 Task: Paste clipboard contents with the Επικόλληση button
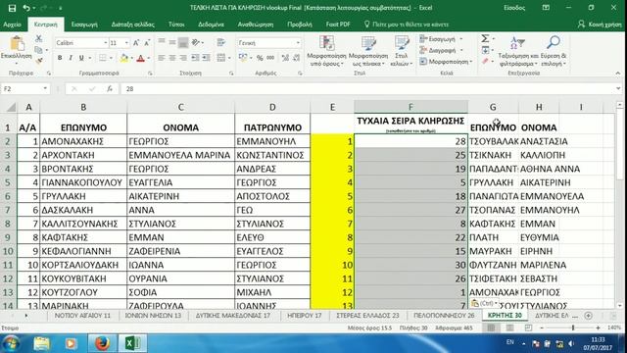click(x=17, y=50)
